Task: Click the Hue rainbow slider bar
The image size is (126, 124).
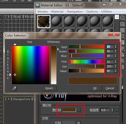Action: [86, 62]
